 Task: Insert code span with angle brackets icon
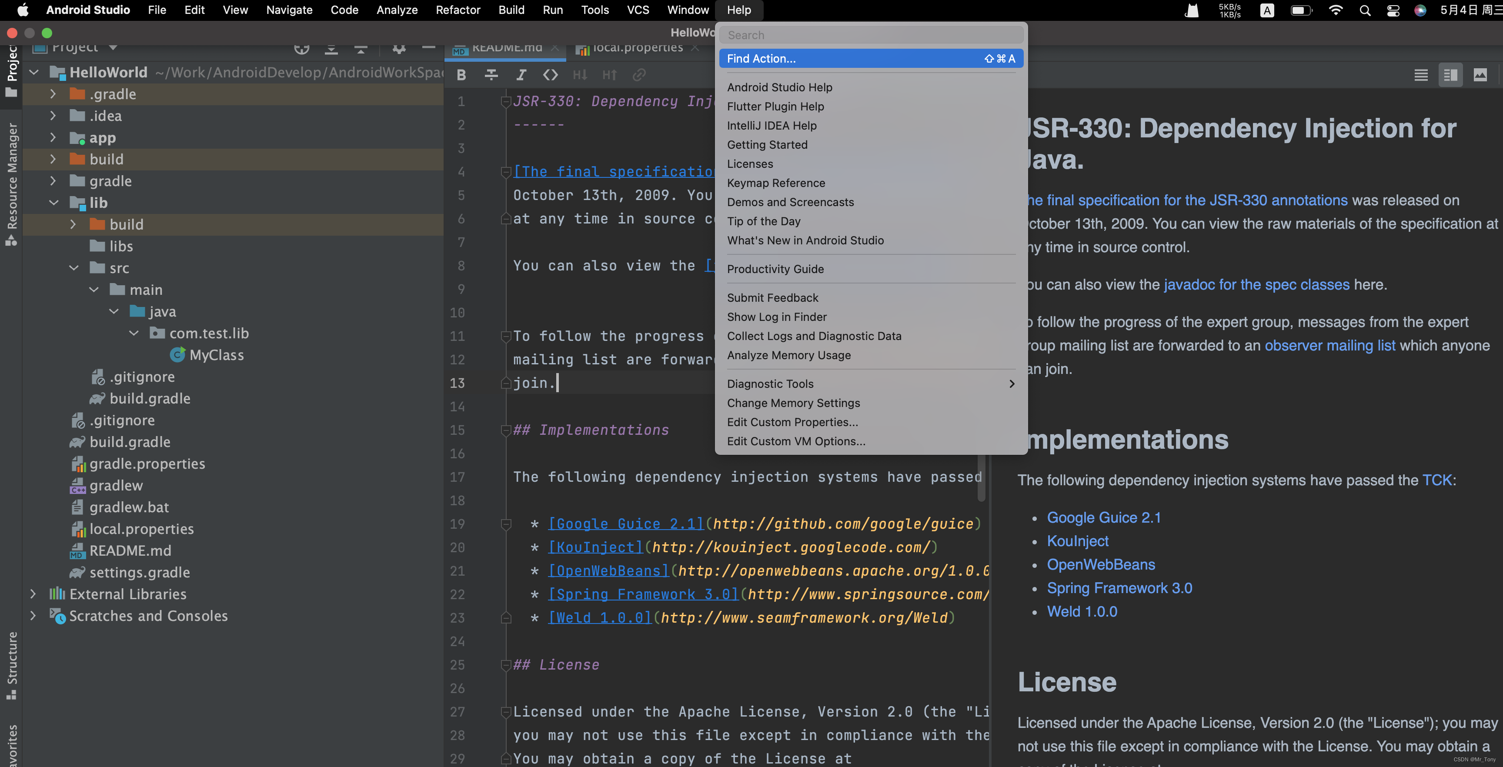[x=550, y=75]
